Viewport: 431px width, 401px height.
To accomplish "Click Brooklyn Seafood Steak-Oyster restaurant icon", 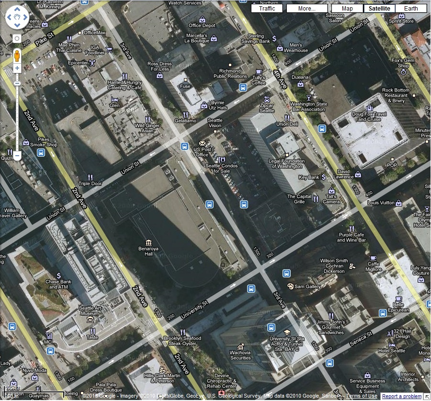I will [182, 332].
